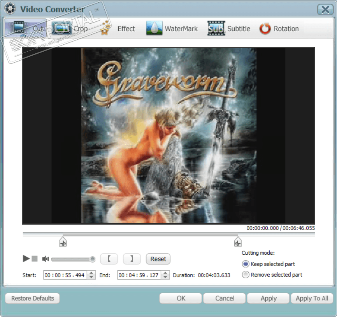This screenshot has height=317, width=337.
Task: Click the End time input field
Action: 139,275
